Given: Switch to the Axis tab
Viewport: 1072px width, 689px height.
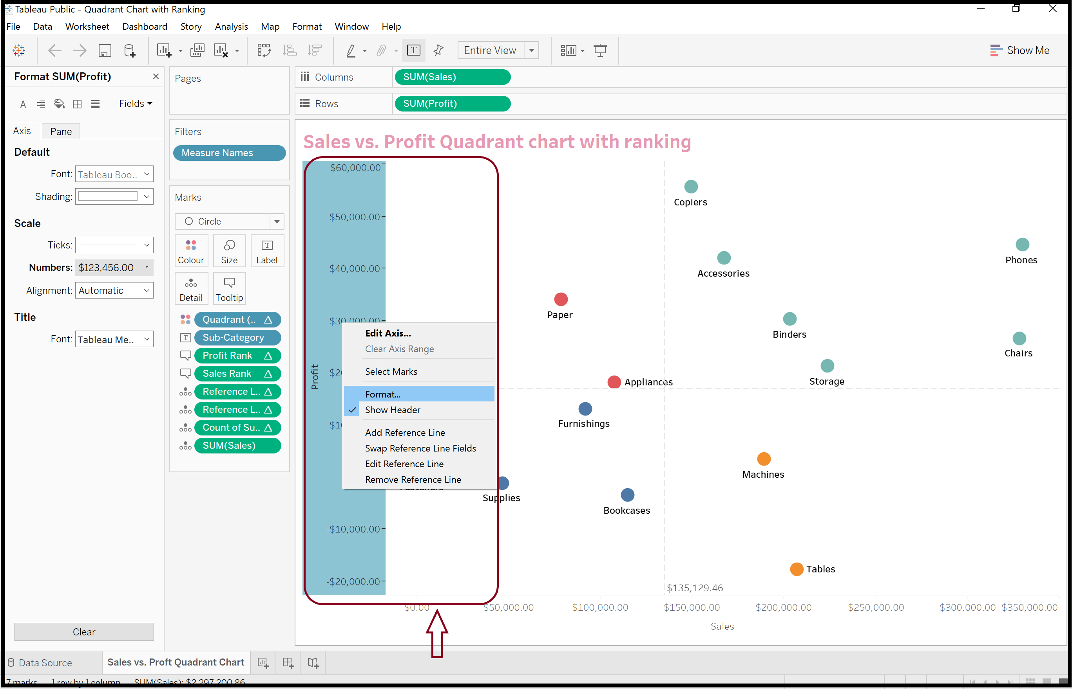Looking at the screenshot, I should 22,131.
